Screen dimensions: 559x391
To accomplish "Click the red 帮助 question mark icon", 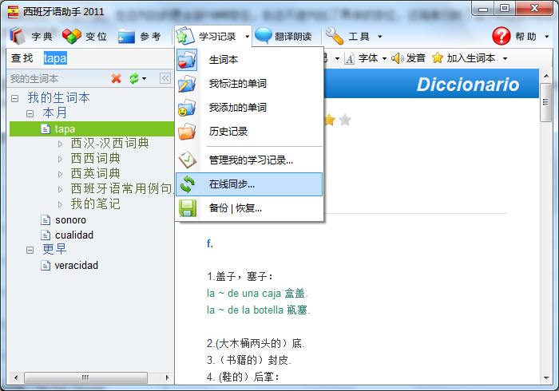I will 502,36.
